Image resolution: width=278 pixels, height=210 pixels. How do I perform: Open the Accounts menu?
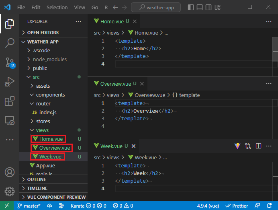coord(9,172)
